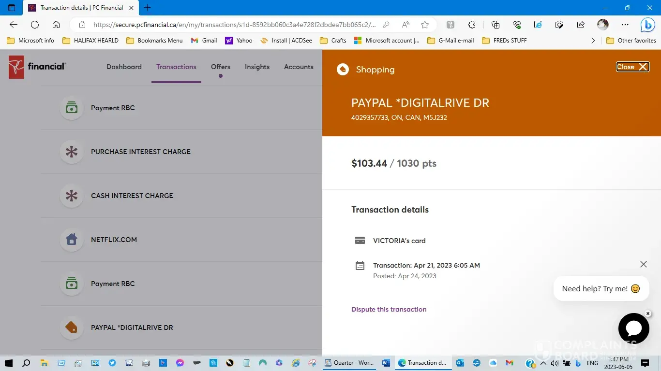Click the PAYPAL *DIGITALRIVE DR tag icon
The width and height of the screenshot is (661, 371).
click(72, 328)
